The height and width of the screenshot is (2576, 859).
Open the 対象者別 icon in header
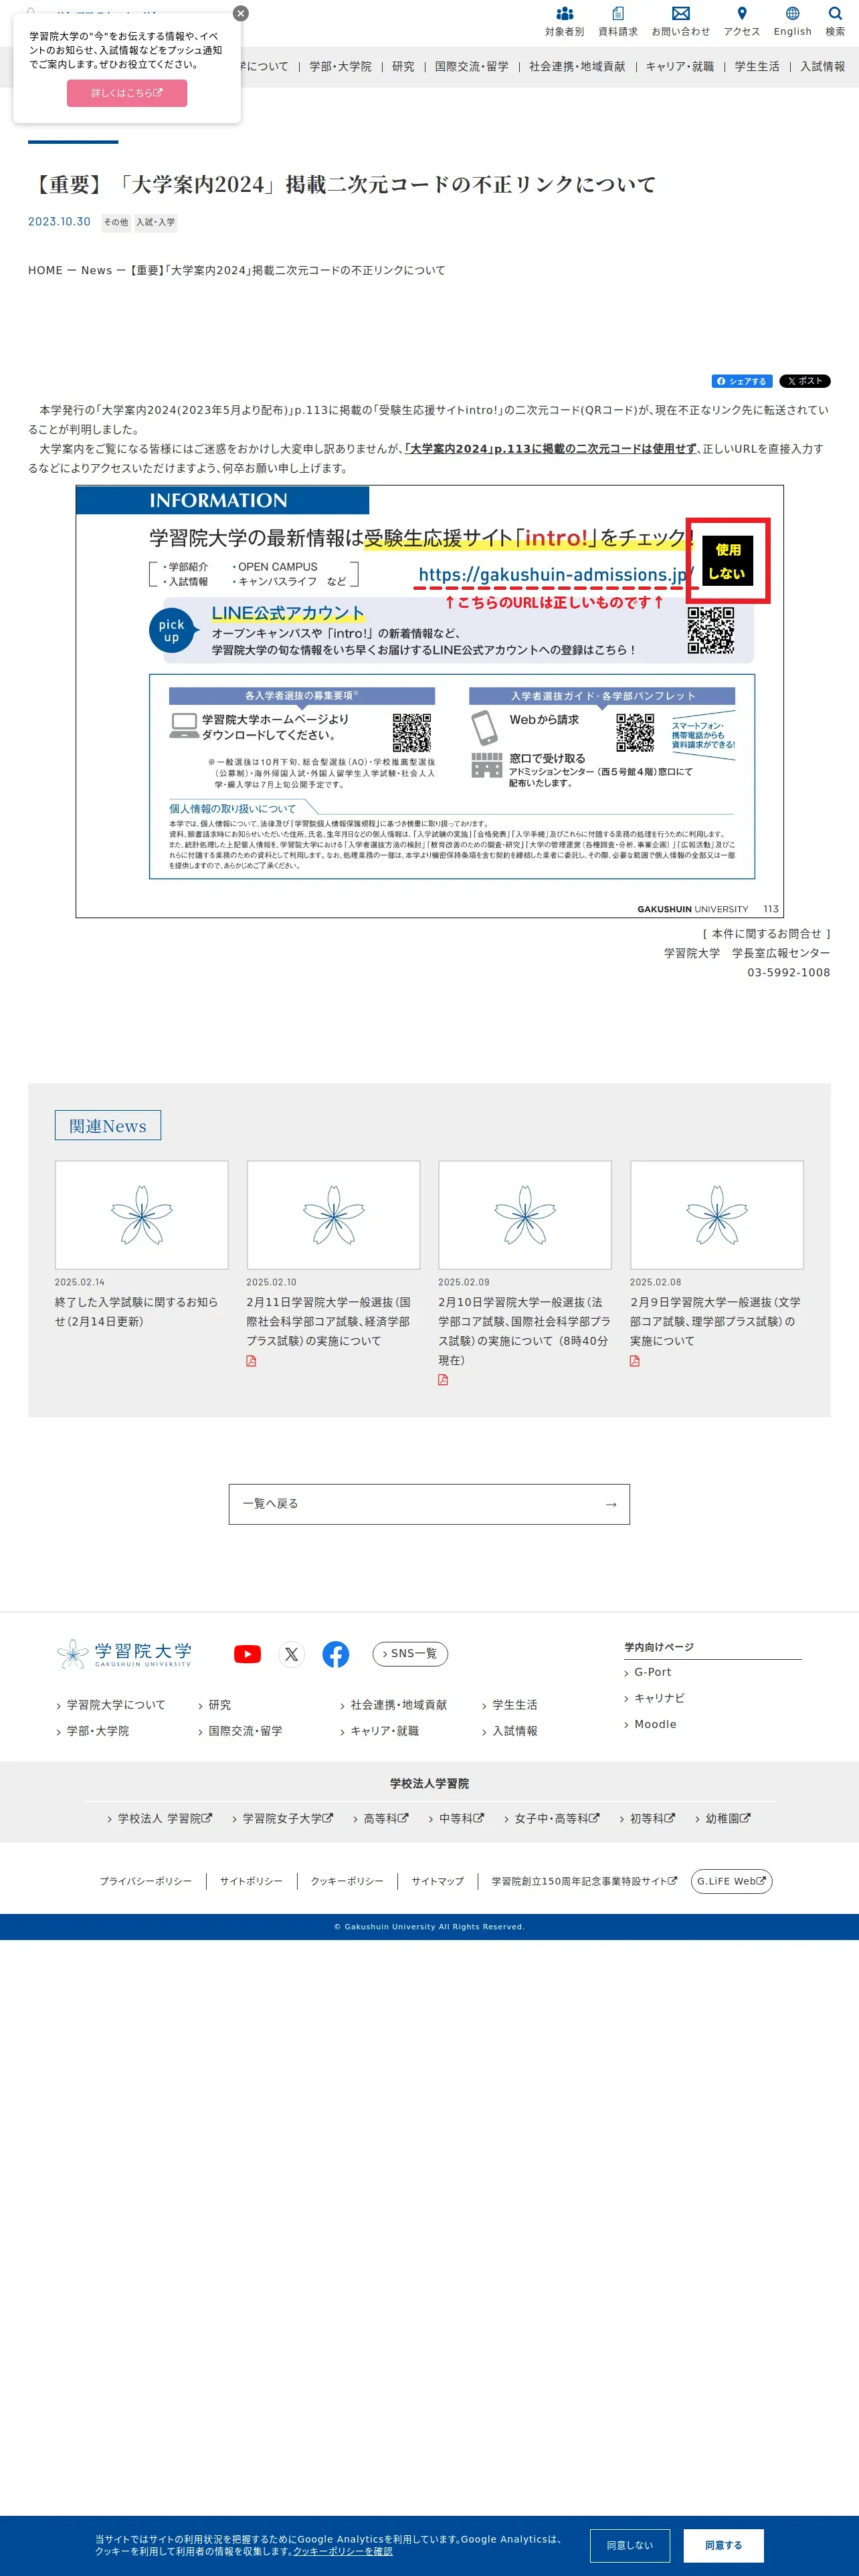click(564, 21)
